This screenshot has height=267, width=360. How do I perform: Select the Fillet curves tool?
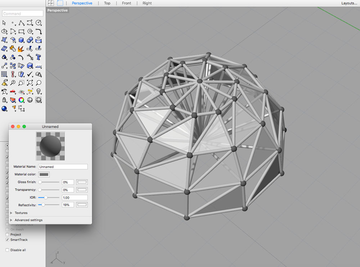coord(39,31)
